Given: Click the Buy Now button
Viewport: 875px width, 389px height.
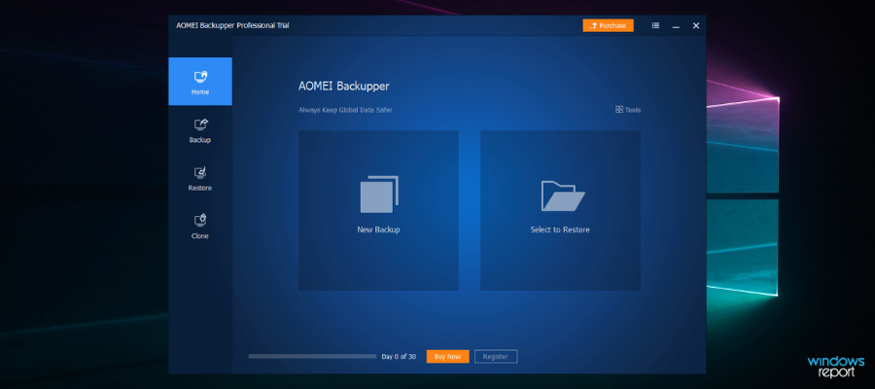Looking at the screenshot, I should (447, 357).
